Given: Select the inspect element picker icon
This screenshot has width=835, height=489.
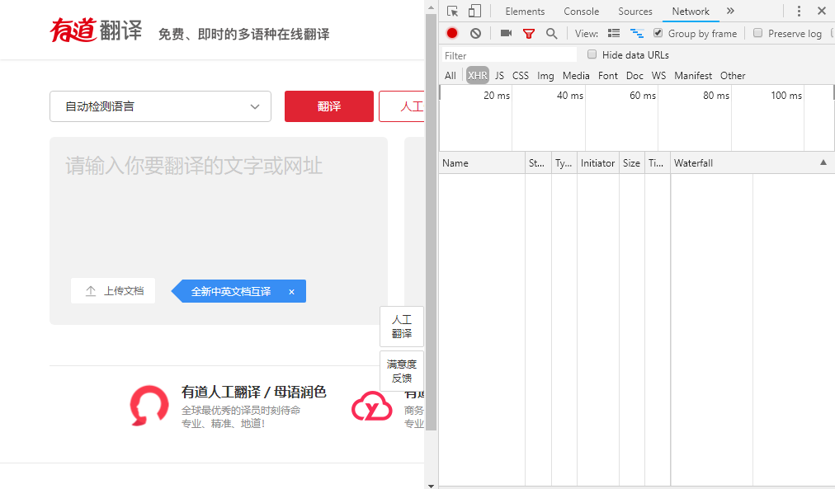Looking at the screenshot, I should pyautogui.click(x=452, y=12).
